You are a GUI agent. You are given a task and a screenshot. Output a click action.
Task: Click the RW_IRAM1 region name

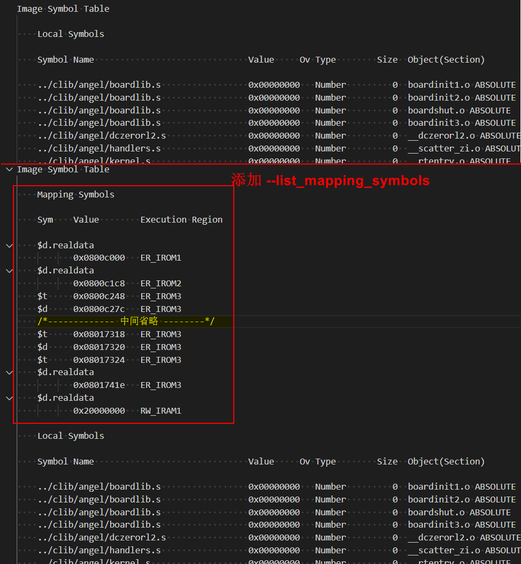pyautogui.click(x=161, y=411)
